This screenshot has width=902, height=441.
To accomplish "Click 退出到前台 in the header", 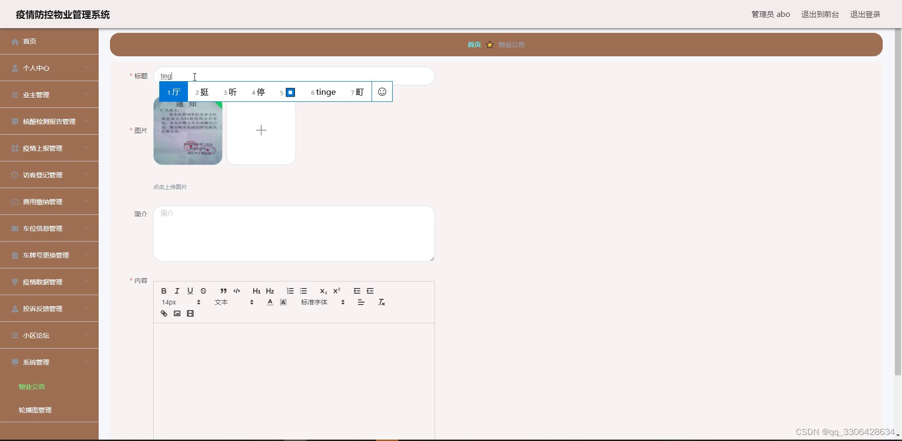I will [x=820, y=15].
